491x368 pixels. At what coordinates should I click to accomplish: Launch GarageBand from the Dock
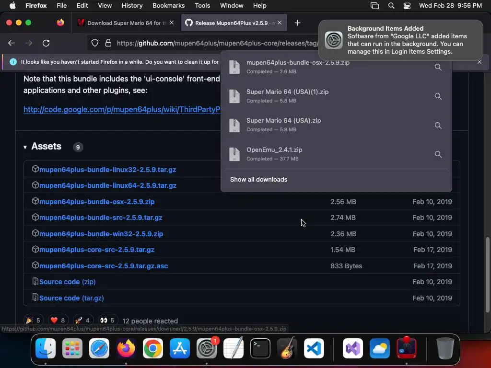point(287,348)
